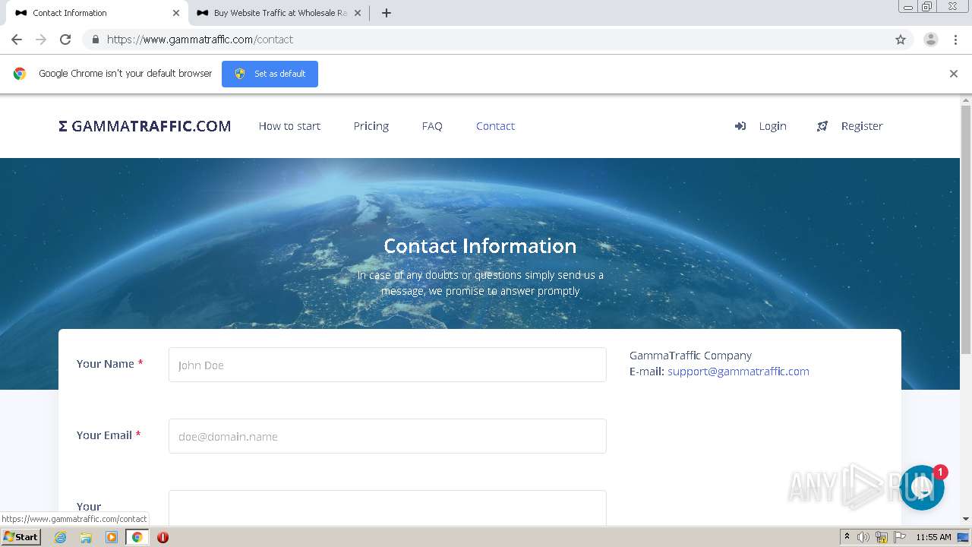Open the How to start page

[289, 126]
